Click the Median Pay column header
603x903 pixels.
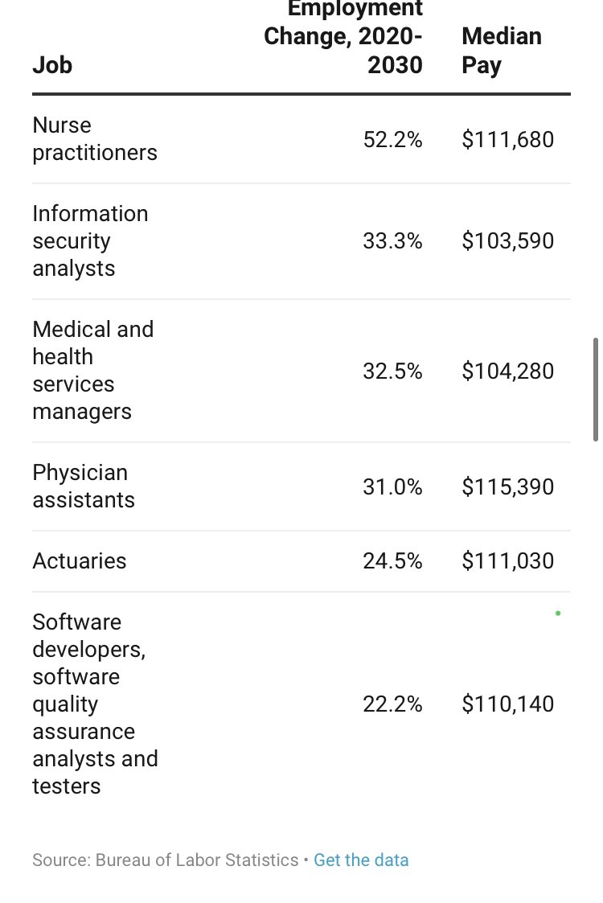(502, 51)
